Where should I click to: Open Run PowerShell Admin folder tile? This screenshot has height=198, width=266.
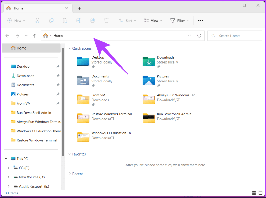(167, 118)
